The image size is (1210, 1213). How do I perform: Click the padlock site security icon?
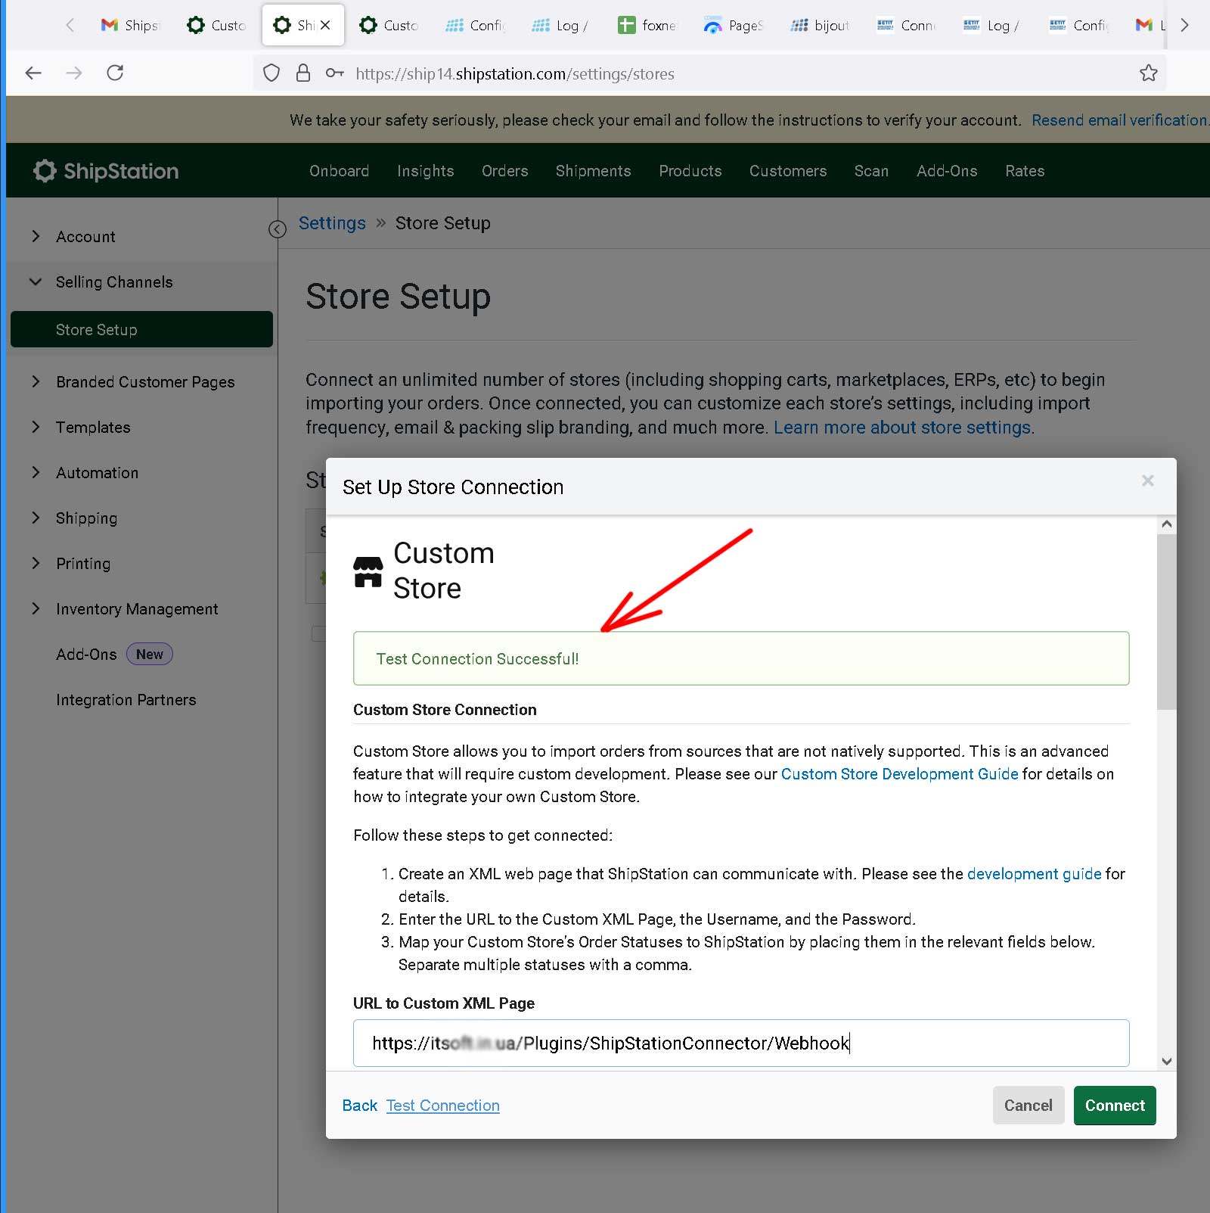click(303, 73)
